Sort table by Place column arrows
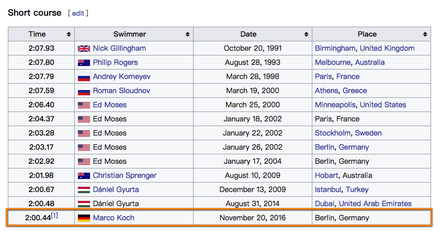Viewport: 440px width, 236px height. 425,34
